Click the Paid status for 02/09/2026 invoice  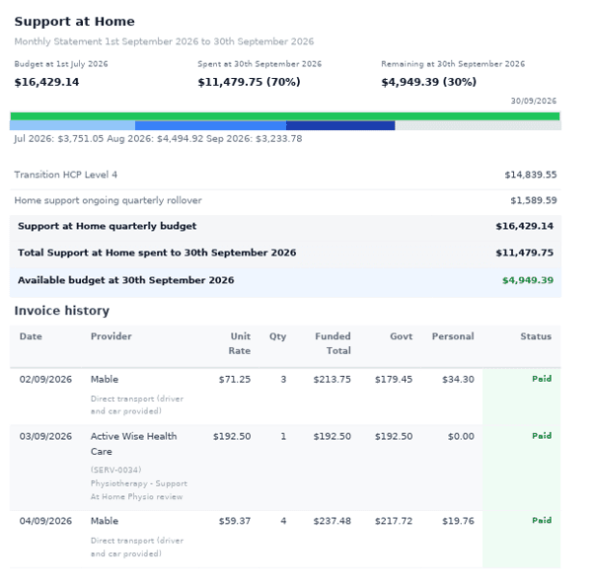pyautogui.click(x=542, y=379)
